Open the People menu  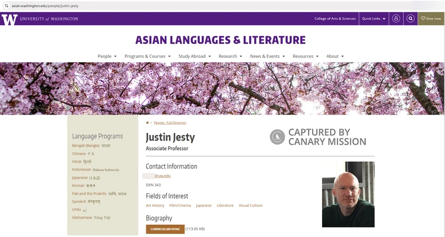(x=107, y=56)
